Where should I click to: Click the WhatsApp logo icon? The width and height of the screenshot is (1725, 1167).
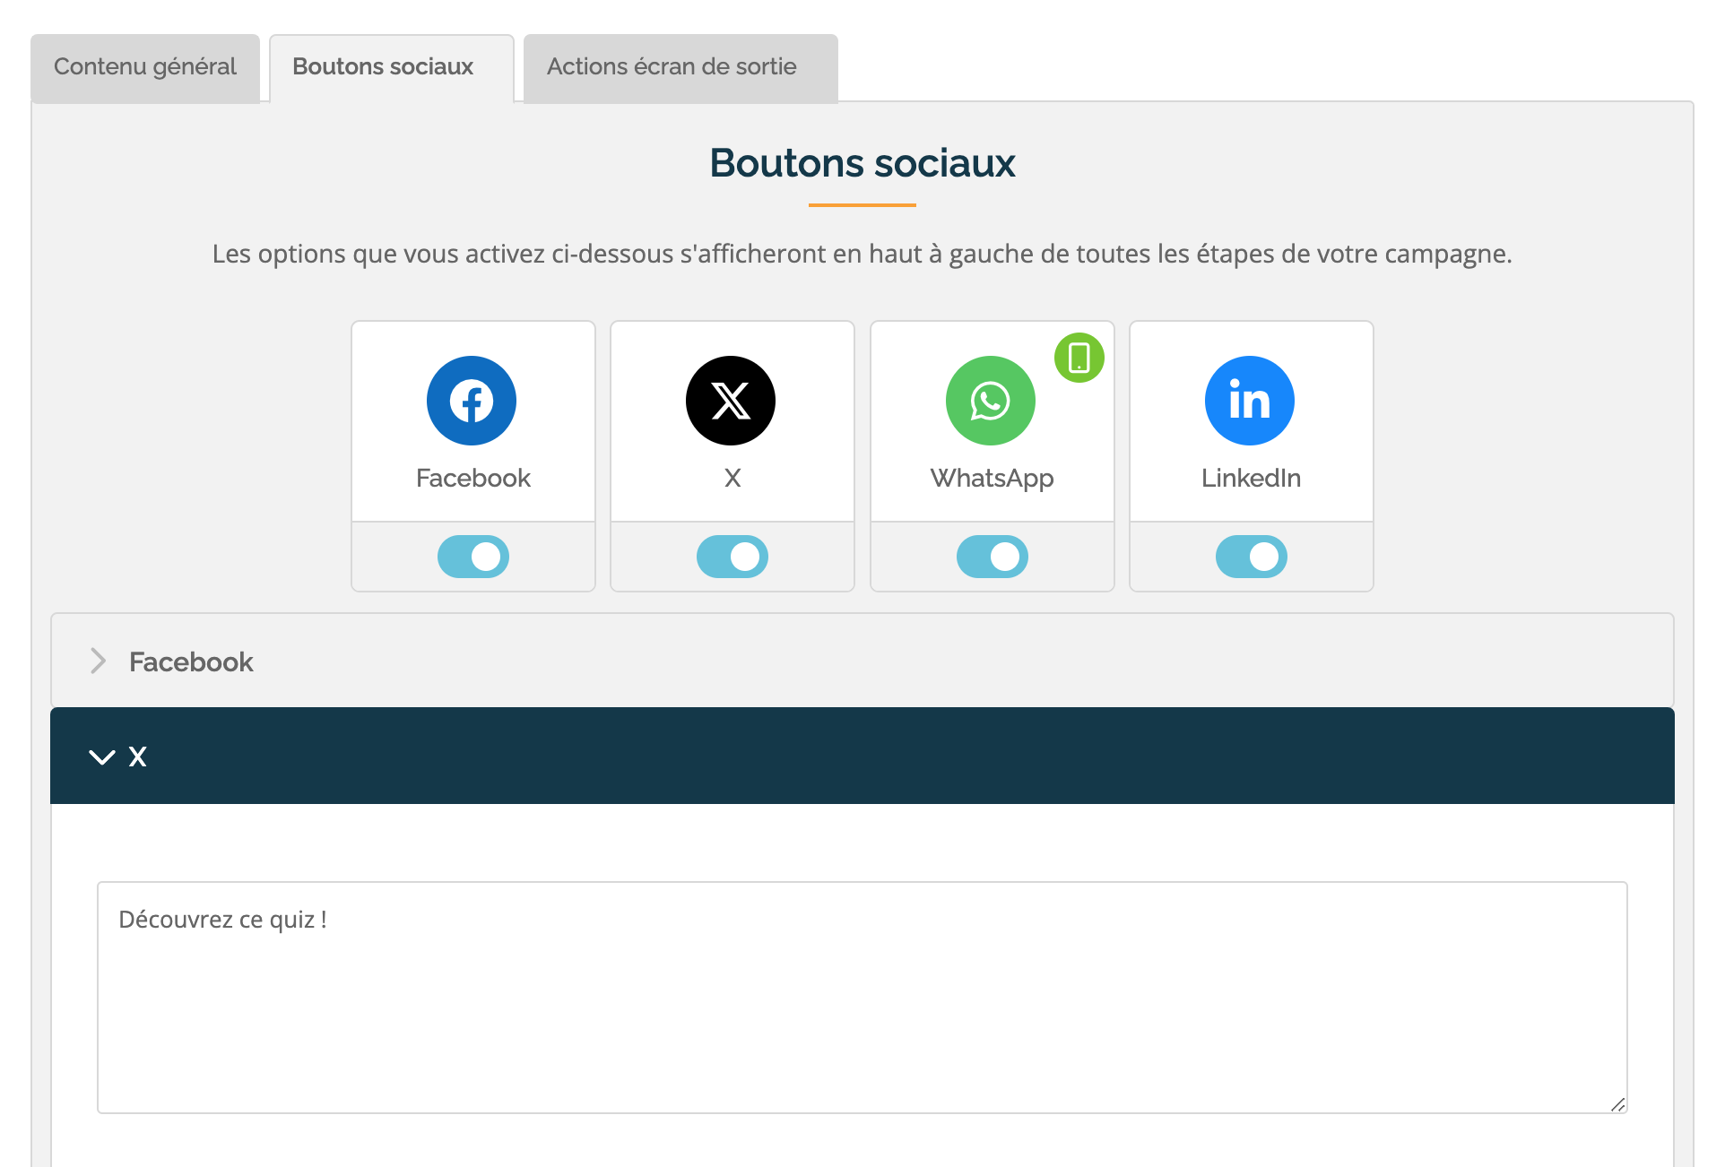(991, 401)
